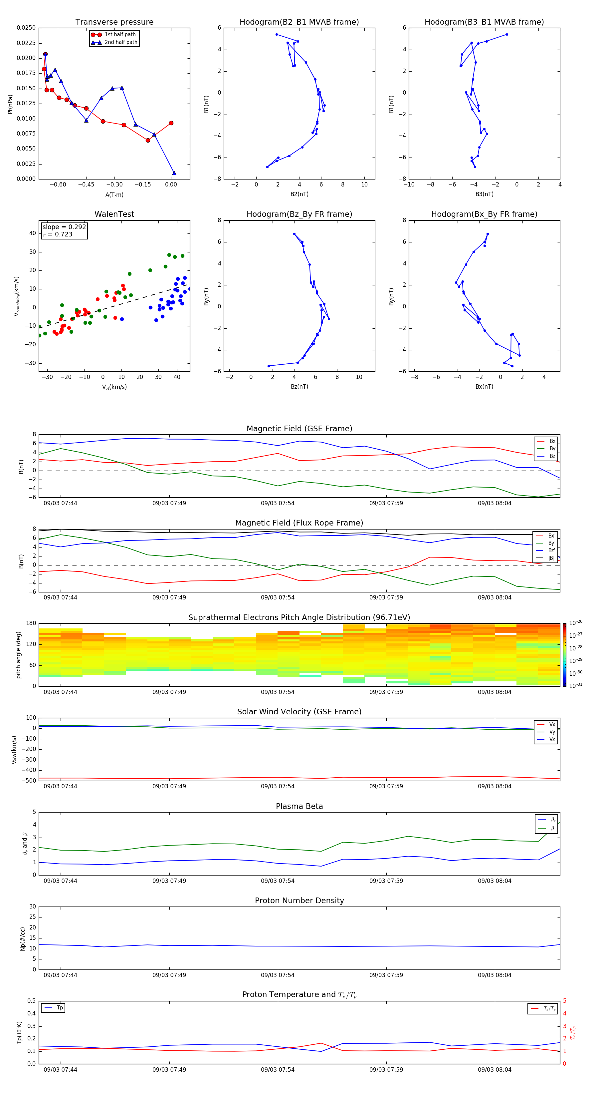The width and height of the screenshot is (599, 1099).
Task: Select βp legend entry in Plasma Beta plot
Action: (546, 819)
